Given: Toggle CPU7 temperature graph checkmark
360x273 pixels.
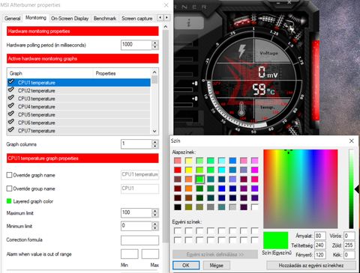Looking at the screenshot, I should click(x=11, y=130).
